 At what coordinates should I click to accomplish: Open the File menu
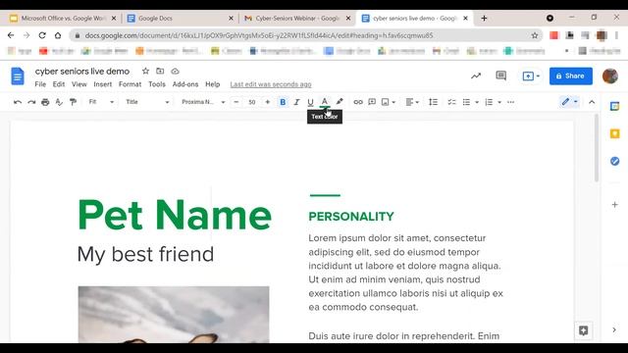(40, 84)
